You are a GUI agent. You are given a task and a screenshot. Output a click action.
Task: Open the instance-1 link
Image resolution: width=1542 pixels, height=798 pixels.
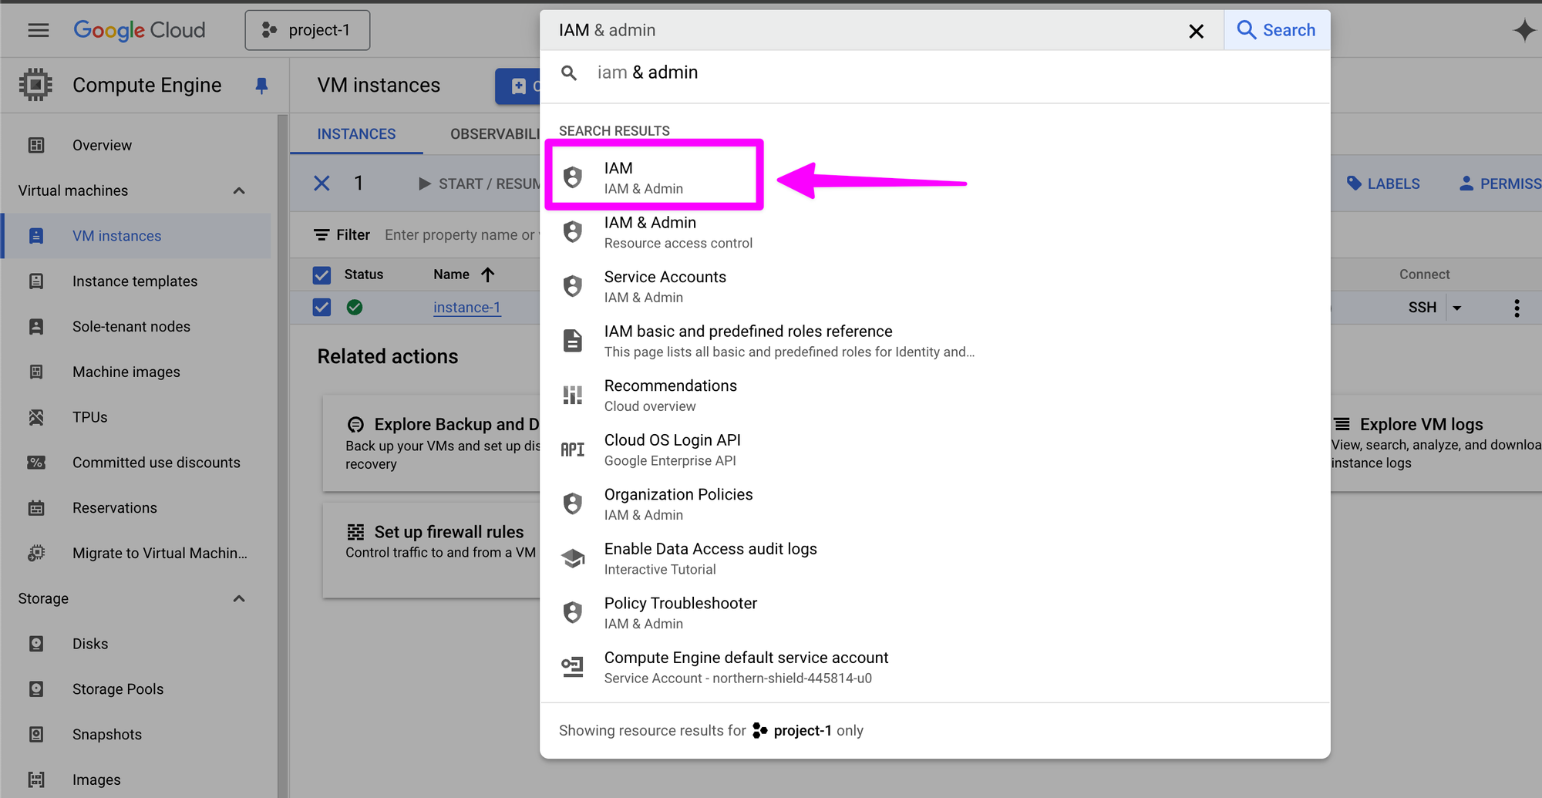pyautogui.click(x=466, y=308)
